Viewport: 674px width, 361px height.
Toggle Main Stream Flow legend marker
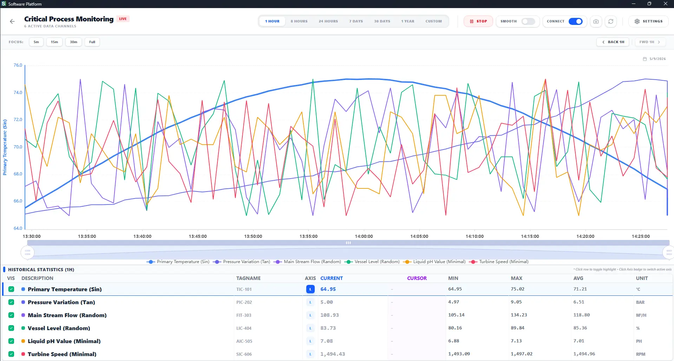[278, 262]
